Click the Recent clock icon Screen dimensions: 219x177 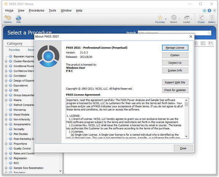pos(174,18)
